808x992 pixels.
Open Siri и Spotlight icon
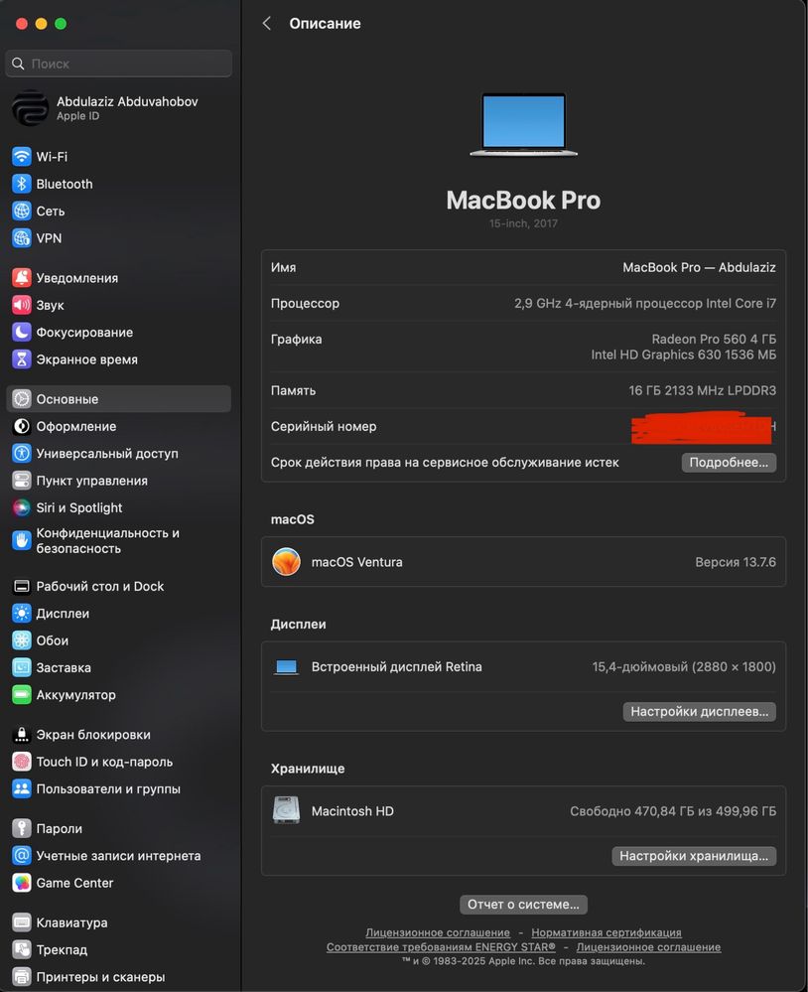(x=22, y=508)
